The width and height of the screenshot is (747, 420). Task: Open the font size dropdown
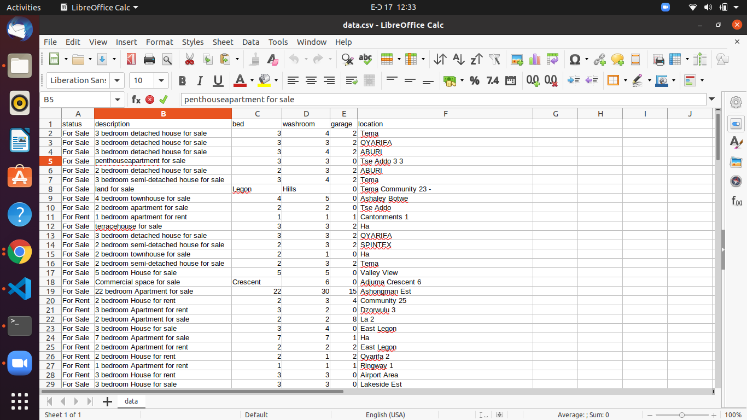pyautogui.click(x=161, y=80)
